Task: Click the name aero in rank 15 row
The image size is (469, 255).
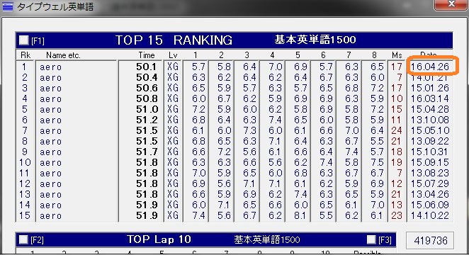Action: pyautogui.click(x=50, y=216)
